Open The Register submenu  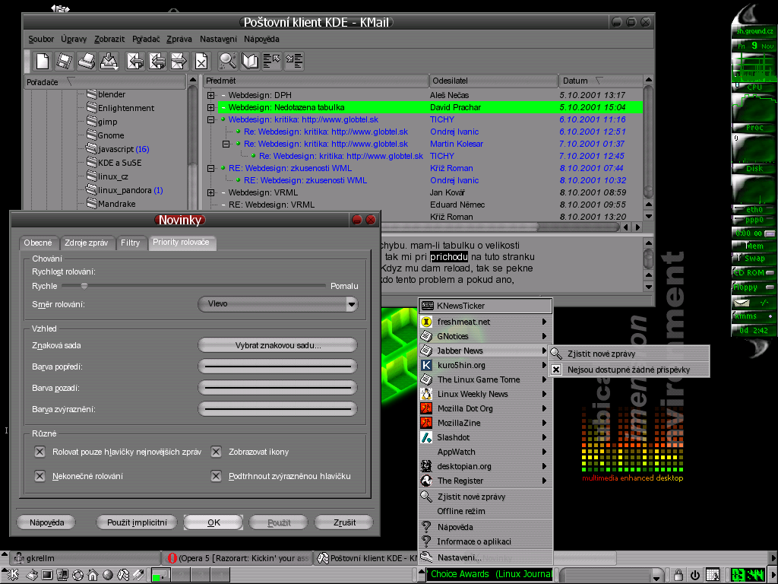485,481
